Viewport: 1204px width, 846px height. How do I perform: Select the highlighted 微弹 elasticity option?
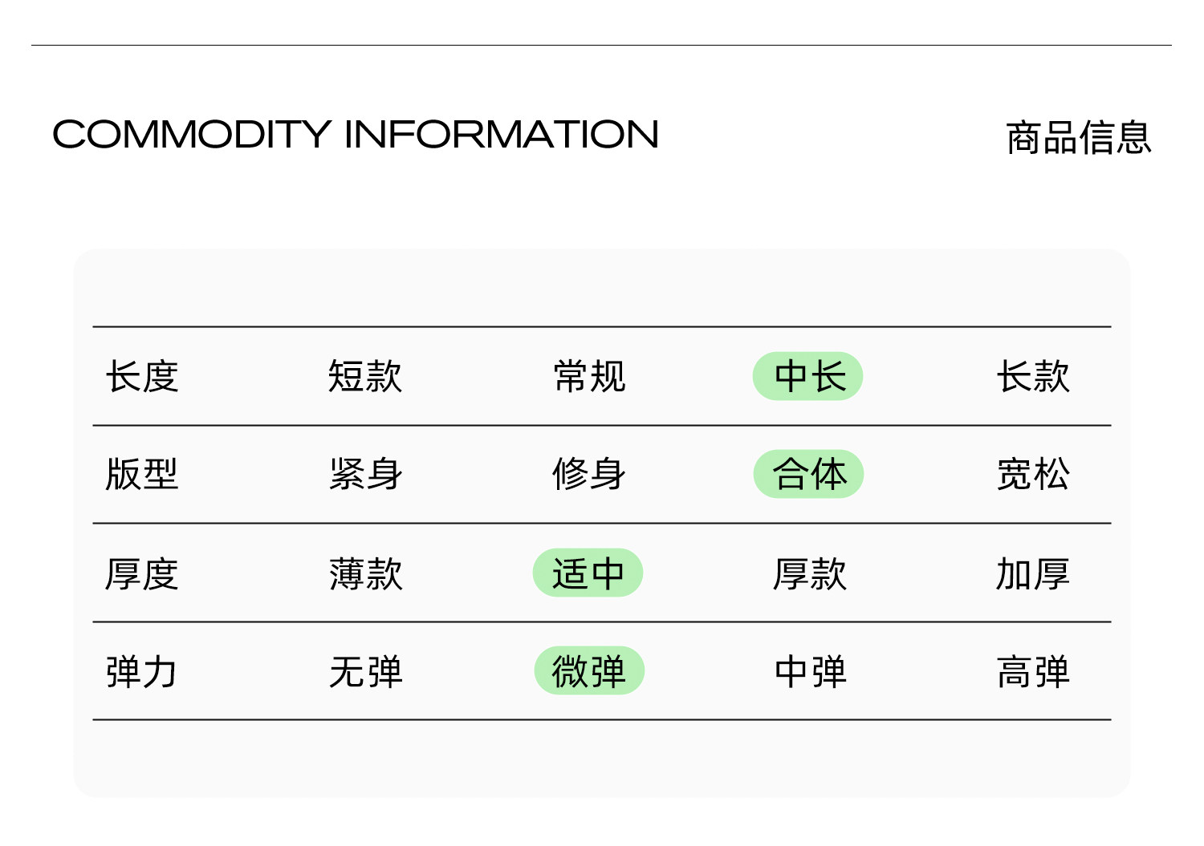point(589,670)
